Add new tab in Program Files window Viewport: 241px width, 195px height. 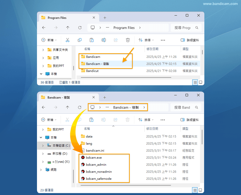tap(105, 18)
